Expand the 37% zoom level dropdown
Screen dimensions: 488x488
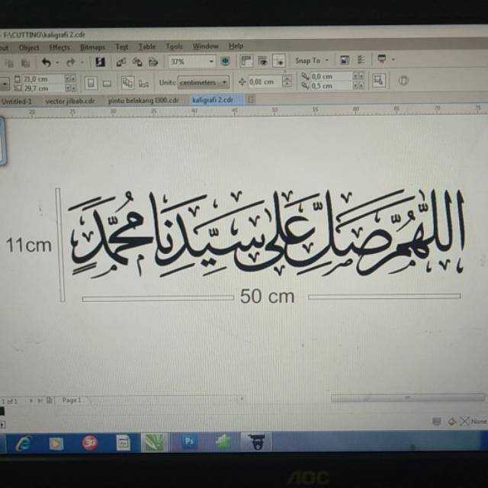[211, 62]
